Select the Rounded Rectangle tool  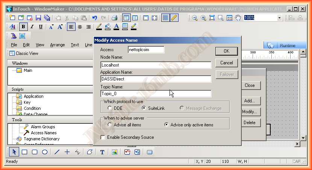(x=34, y=152)
